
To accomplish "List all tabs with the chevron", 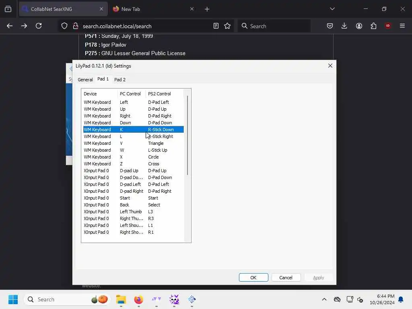I will pos(332,9).
